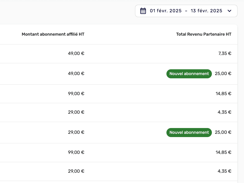Screen dimensions: 244x183
Task: Sort by Montant abonnement affilié HT column
Action: tap(53, 34)
